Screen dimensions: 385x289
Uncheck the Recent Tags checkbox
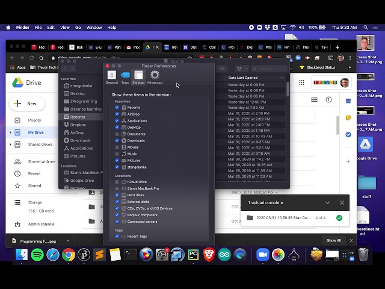(x=117, y=237)
